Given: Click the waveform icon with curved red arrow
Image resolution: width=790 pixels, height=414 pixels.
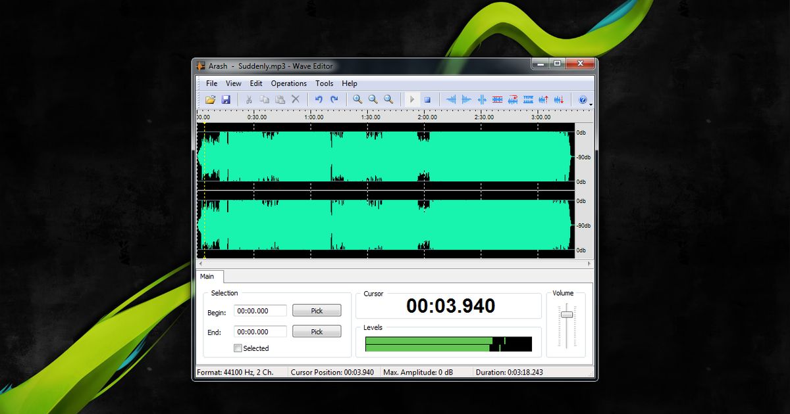Looking at the screenshot, I should 513,99.
